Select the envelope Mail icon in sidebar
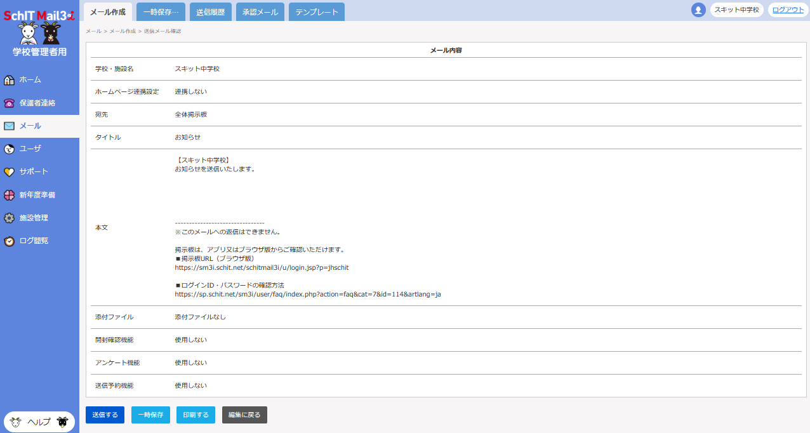810x433 pixels. [x=9, y=126]
